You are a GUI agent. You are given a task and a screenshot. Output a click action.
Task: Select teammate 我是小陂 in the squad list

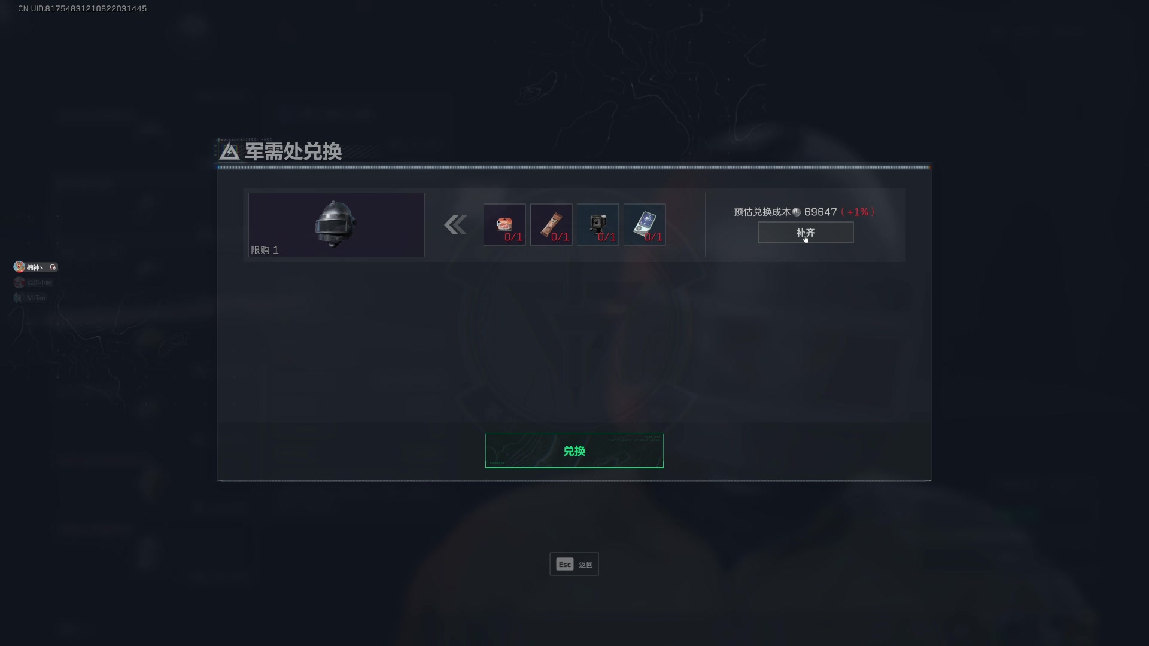pos(34,282)
